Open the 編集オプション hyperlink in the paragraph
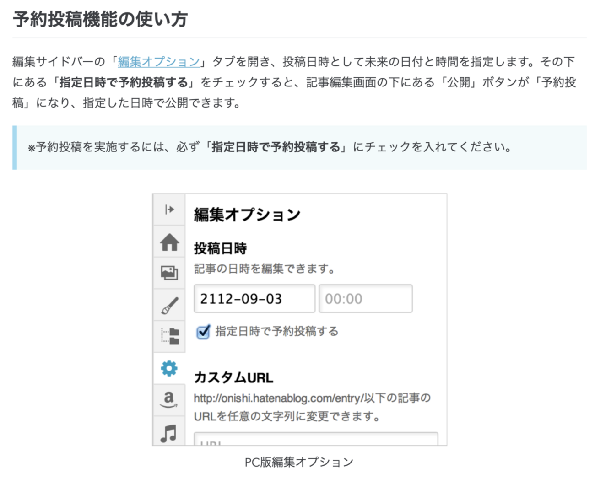Viewport: 595px width, 479px height. 159,62
